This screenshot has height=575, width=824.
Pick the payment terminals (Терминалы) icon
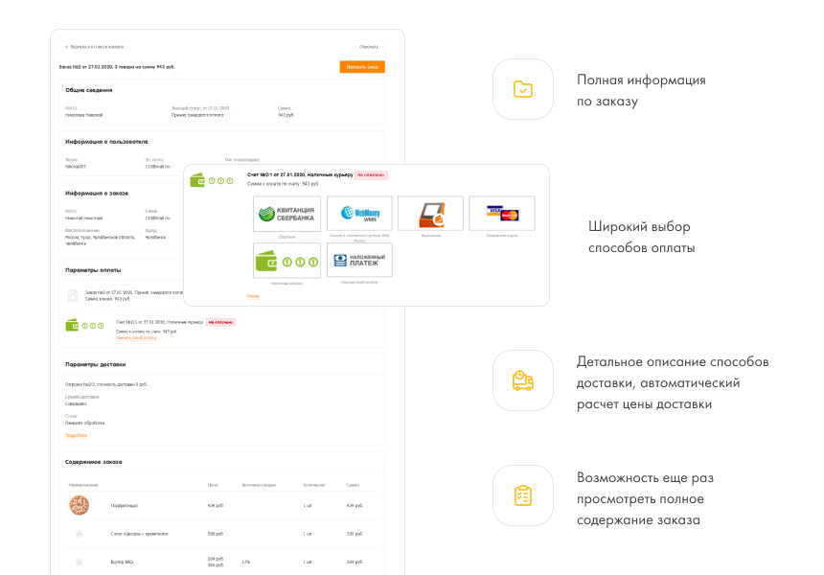tap(431, 212)
